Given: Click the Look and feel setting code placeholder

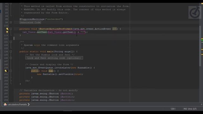Looking at the screenshot, I should pyautogui.click(x=54, y=58).
